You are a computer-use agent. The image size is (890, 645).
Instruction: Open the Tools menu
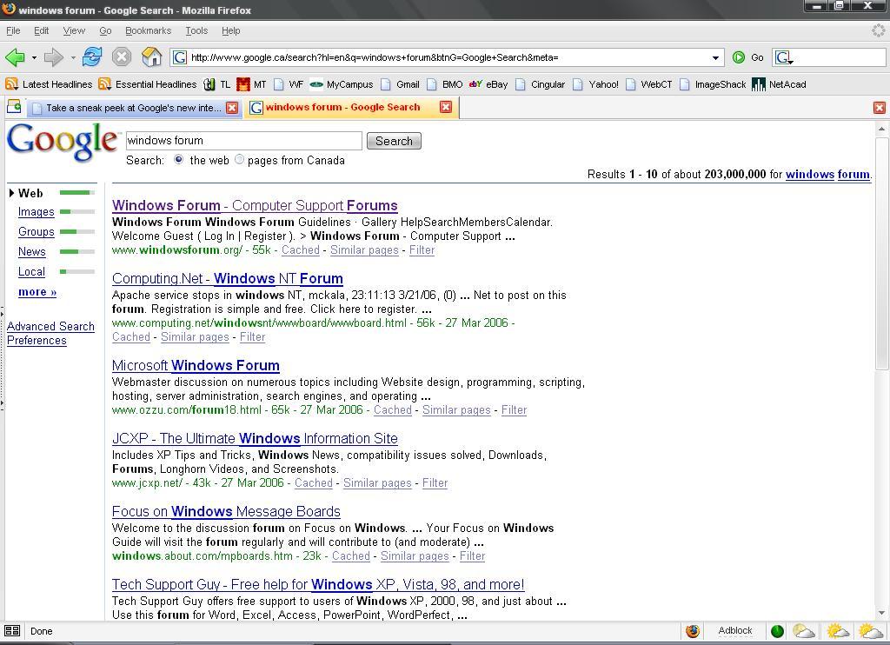pos(196,30)
